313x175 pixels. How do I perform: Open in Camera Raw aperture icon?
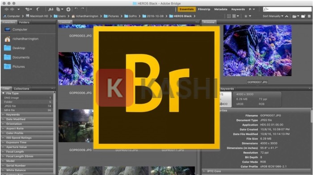coord(68,9)
